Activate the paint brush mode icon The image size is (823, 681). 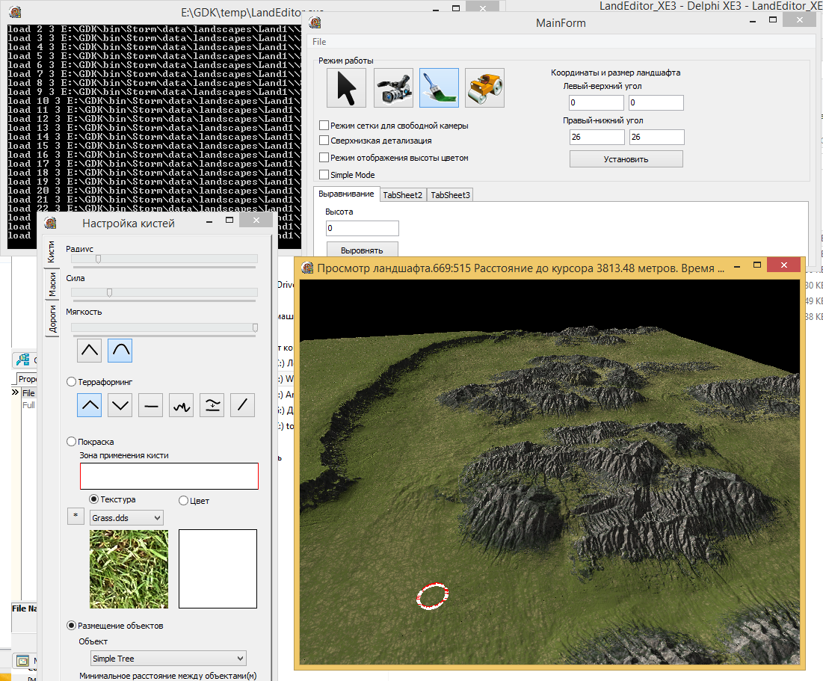click(x=439, y=88)
